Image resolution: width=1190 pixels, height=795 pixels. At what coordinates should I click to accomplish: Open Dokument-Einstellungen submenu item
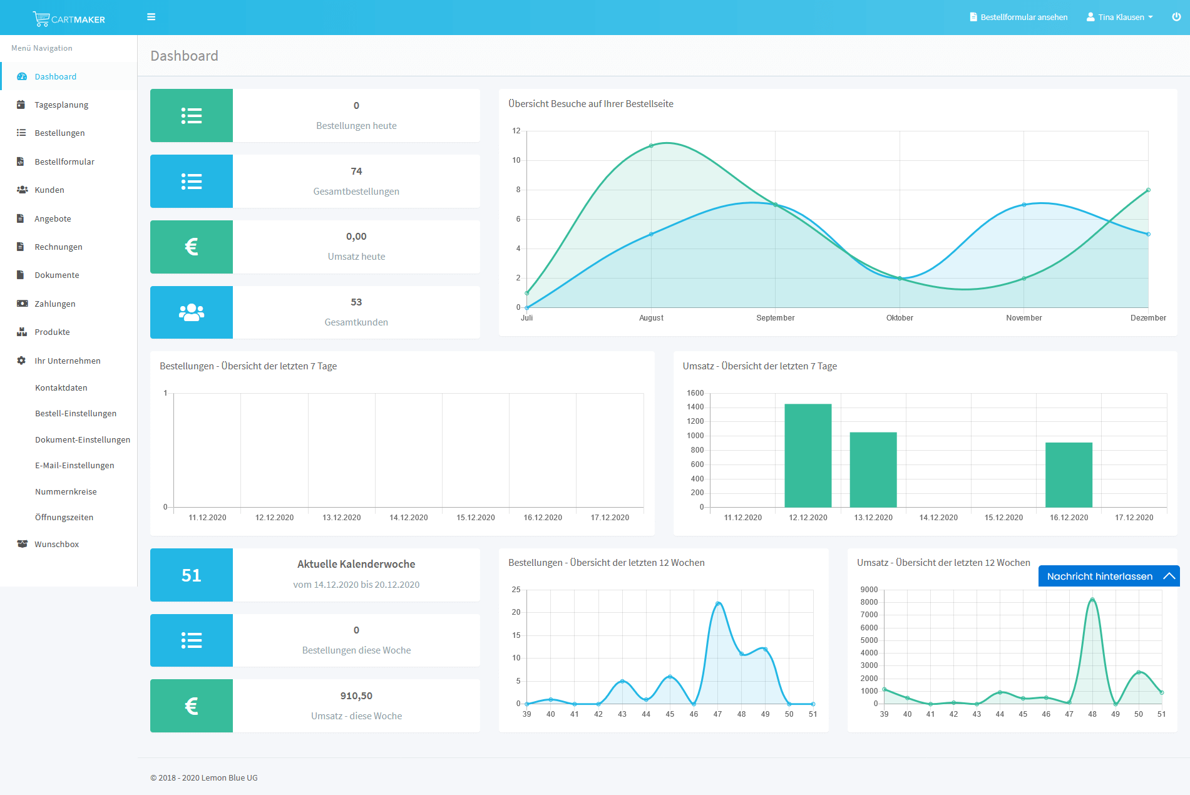(x=83, y=439)
